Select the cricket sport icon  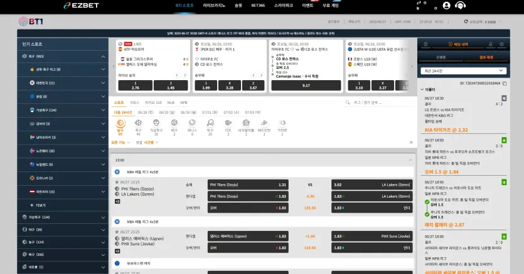pyautogui.click(x=282, y=123)
